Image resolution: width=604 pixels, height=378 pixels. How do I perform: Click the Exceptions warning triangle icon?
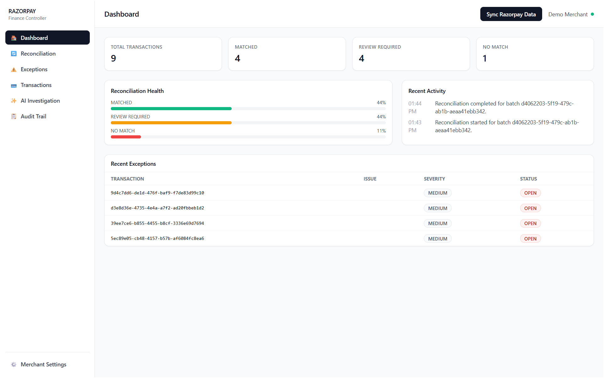click(14, 69)
